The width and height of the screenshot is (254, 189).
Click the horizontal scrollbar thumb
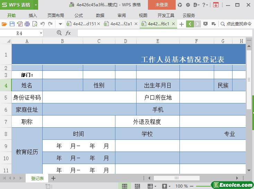coord(177,178)
